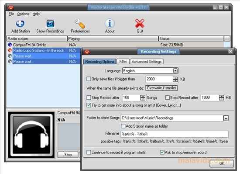Image resolution: width=240 pixels, height=174 pixels.
Task: Enable Continue to record if program starts
Action: click(89, 152)
